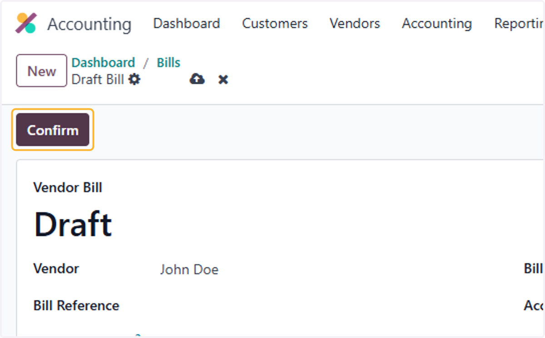
Task: Create a new bill with New button
Action: coord(42,71)
